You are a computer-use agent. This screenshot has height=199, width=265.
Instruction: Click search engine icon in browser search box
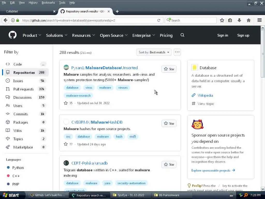(169, 20)
